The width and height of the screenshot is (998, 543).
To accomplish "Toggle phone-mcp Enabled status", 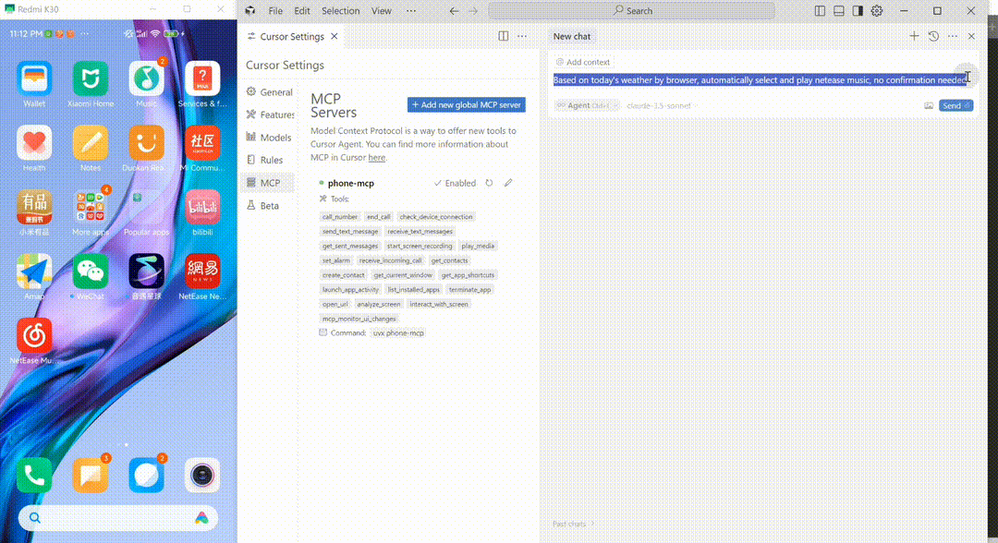I will tap(456, 183).
